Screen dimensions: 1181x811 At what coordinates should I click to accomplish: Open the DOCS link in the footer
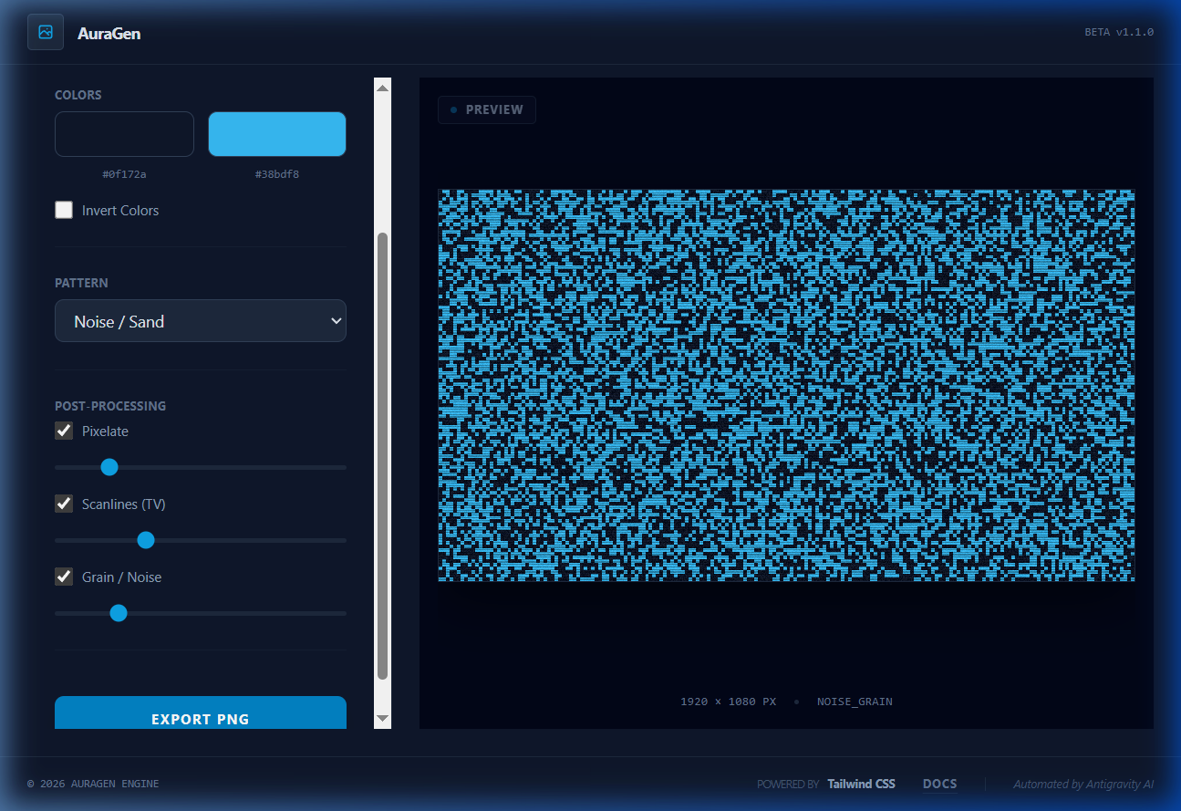click(940, 784)
